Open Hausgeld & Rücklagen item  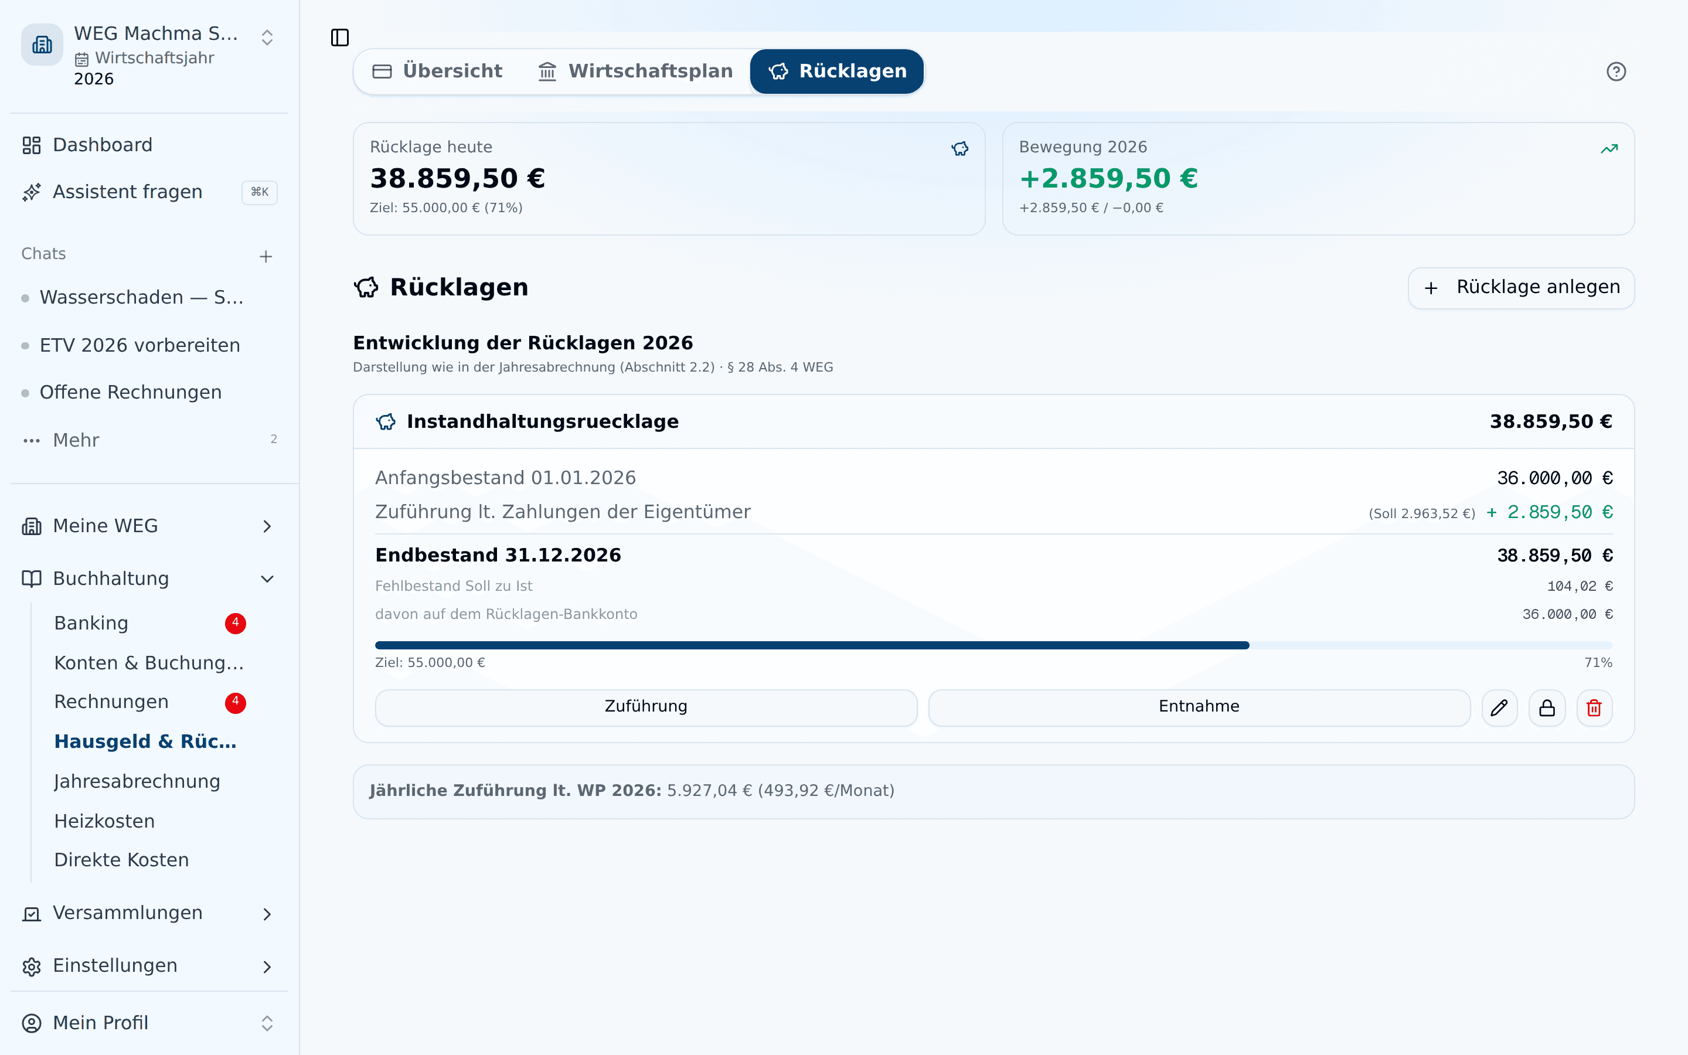tap(149, 741)
